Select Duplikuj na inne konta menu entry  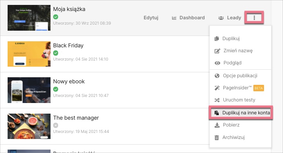coord(246,113)
